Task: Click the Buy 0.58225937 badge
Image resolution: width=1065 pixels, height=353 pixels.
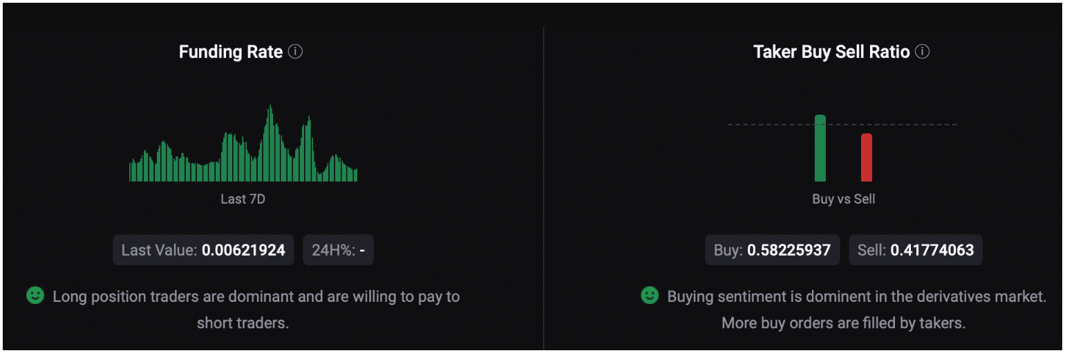Action: tap(772, 250)
